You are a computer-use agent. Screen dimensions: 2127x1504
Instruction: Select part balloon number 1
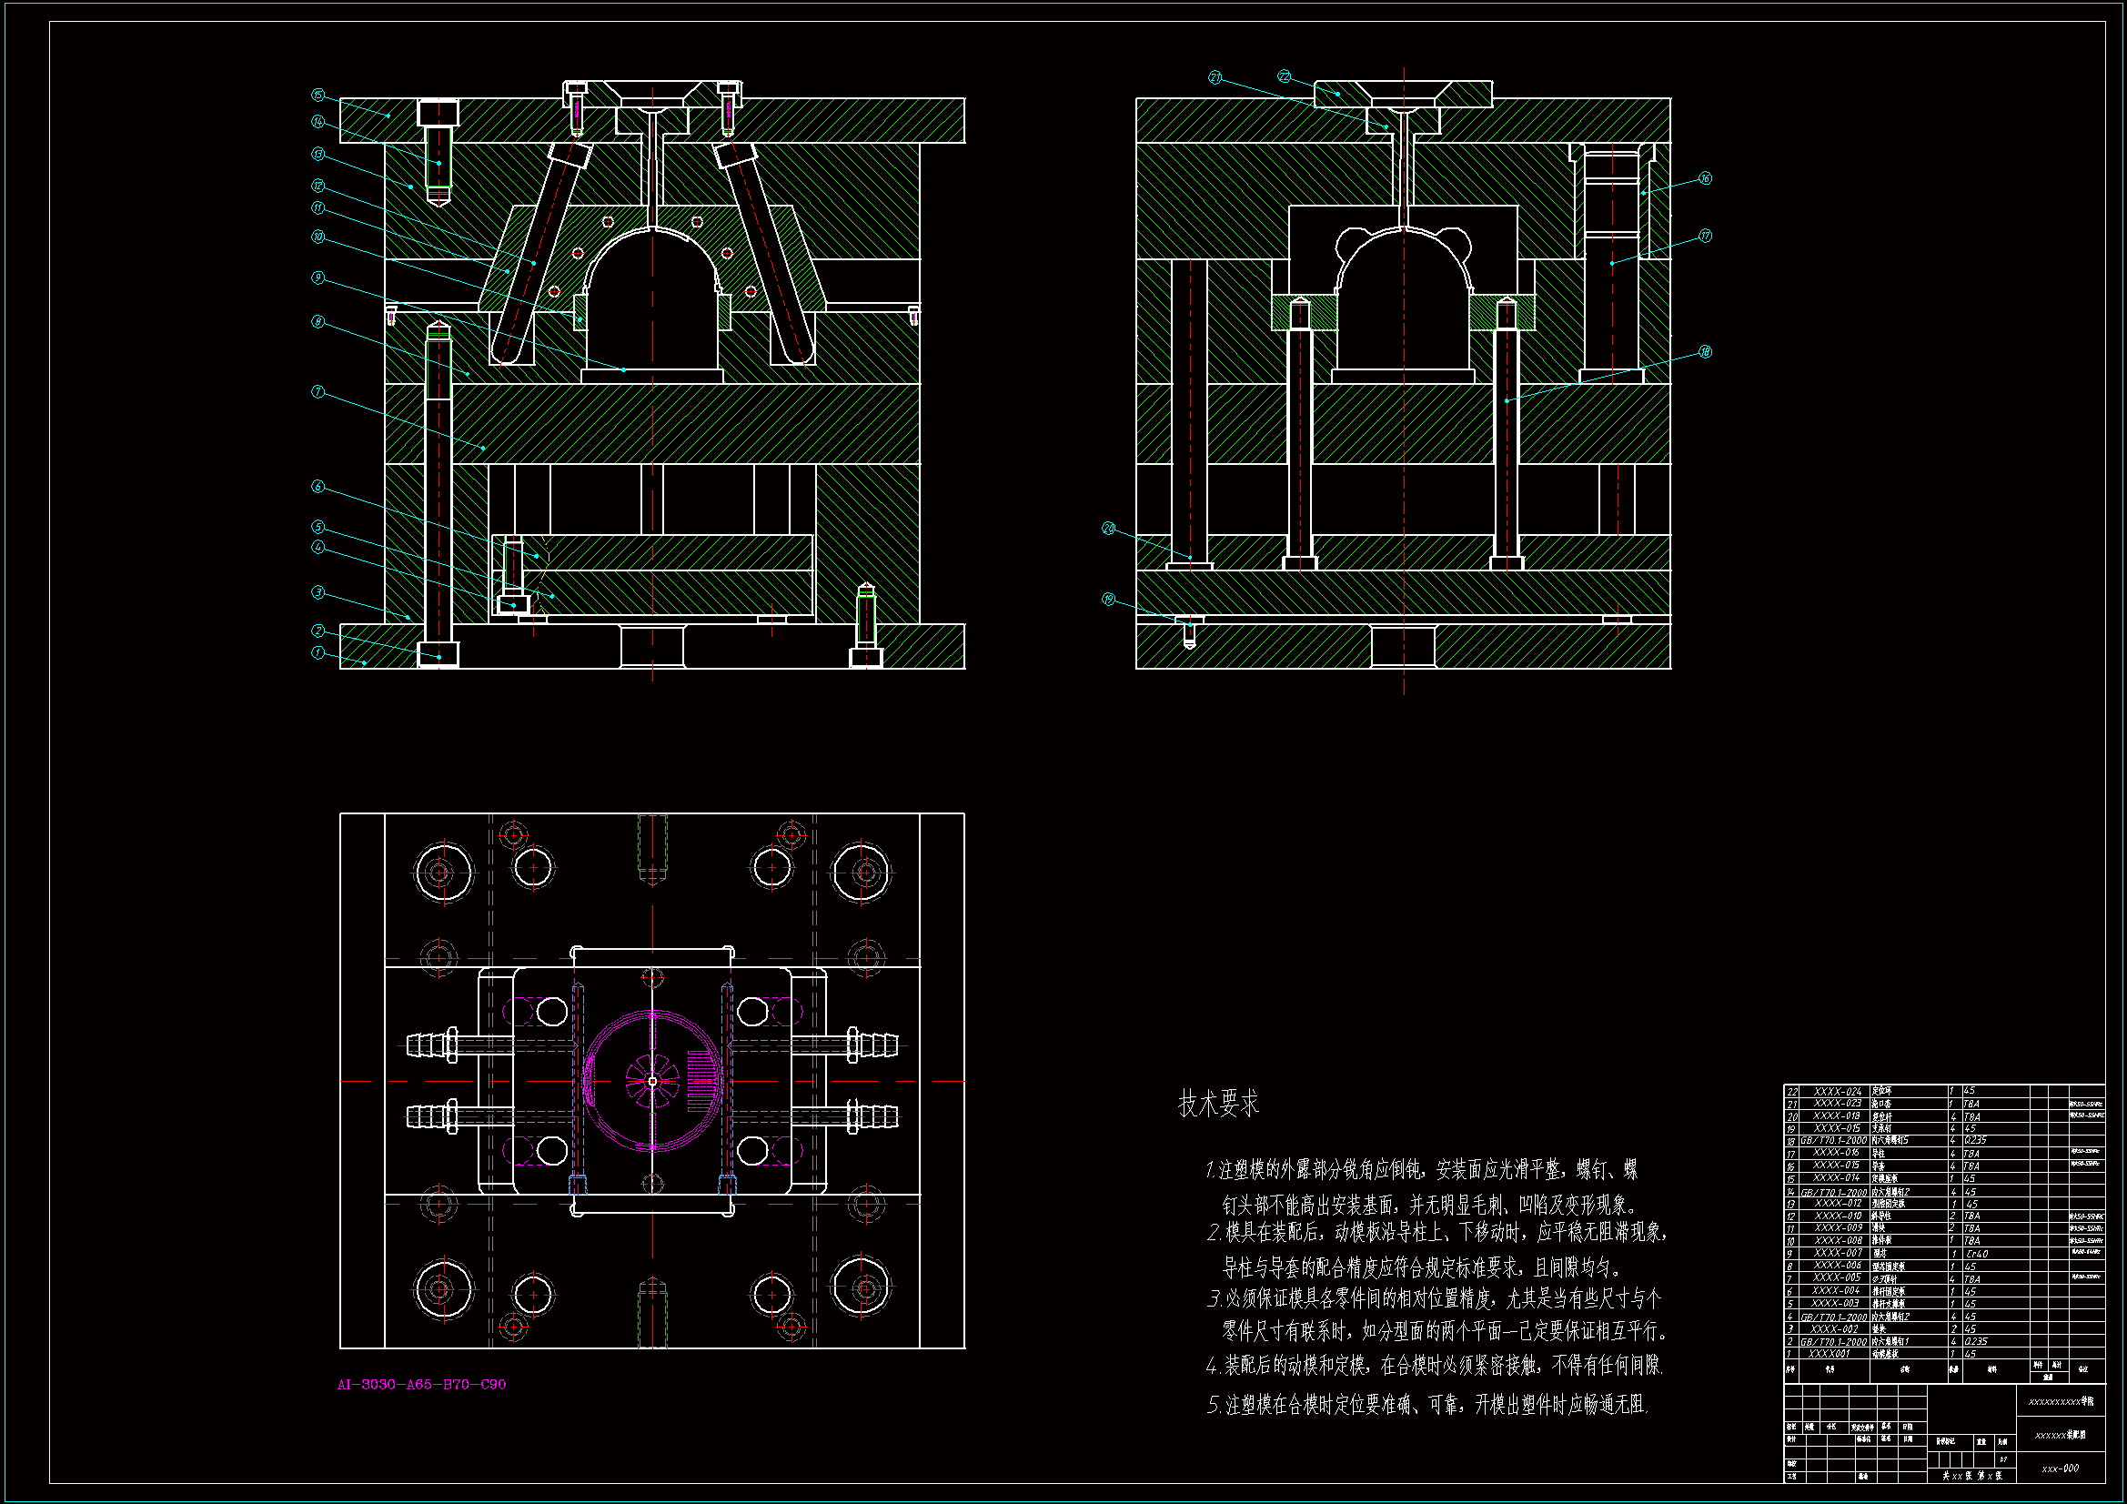tap(318, 652)
